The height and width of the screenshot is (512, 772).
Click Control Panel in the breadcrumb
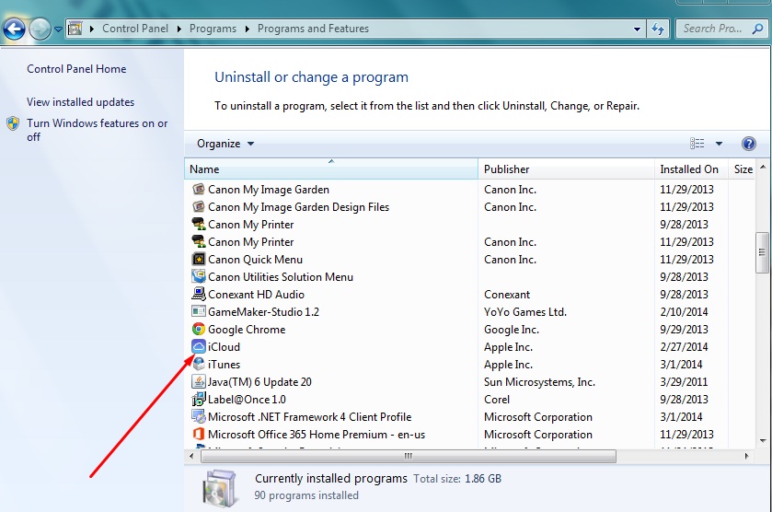135,29
